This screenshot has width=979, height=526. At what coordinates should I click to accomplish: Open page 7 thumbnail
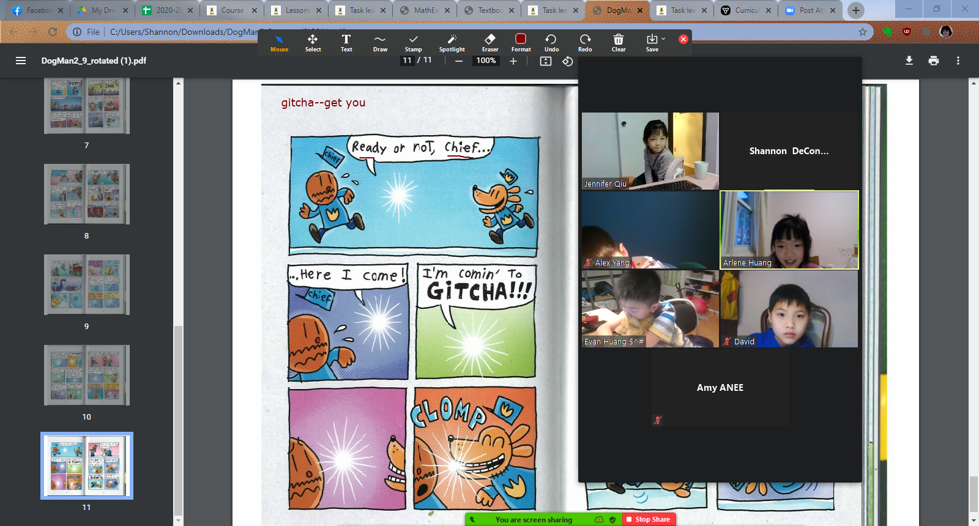click(x=86, y=106)
